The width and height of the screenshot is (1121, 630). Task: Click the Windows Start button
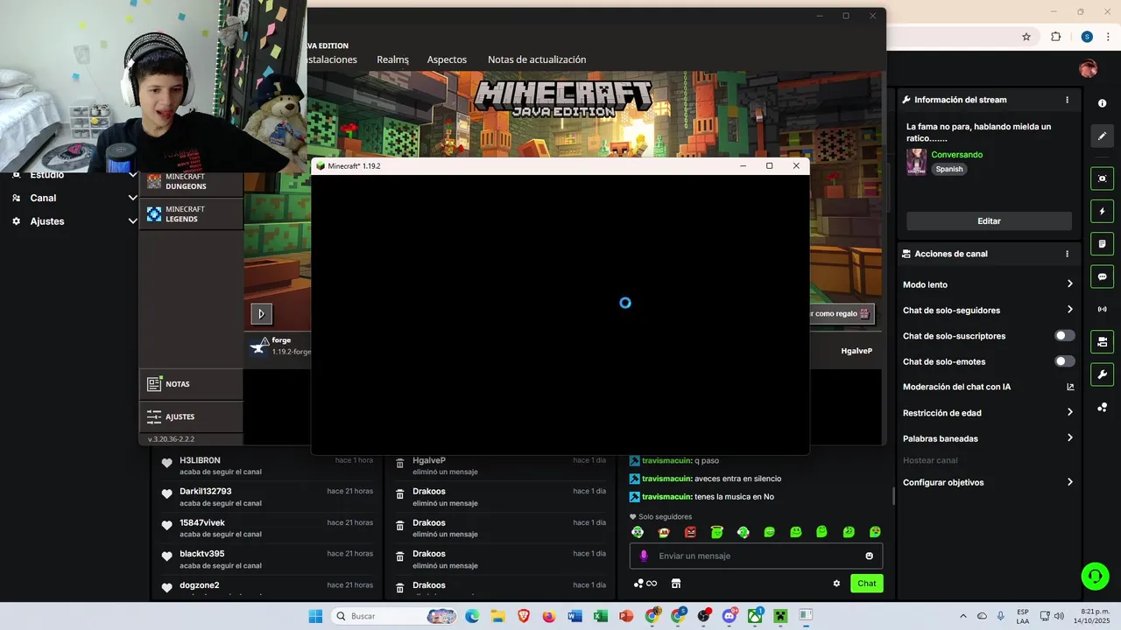coord(315,616)
